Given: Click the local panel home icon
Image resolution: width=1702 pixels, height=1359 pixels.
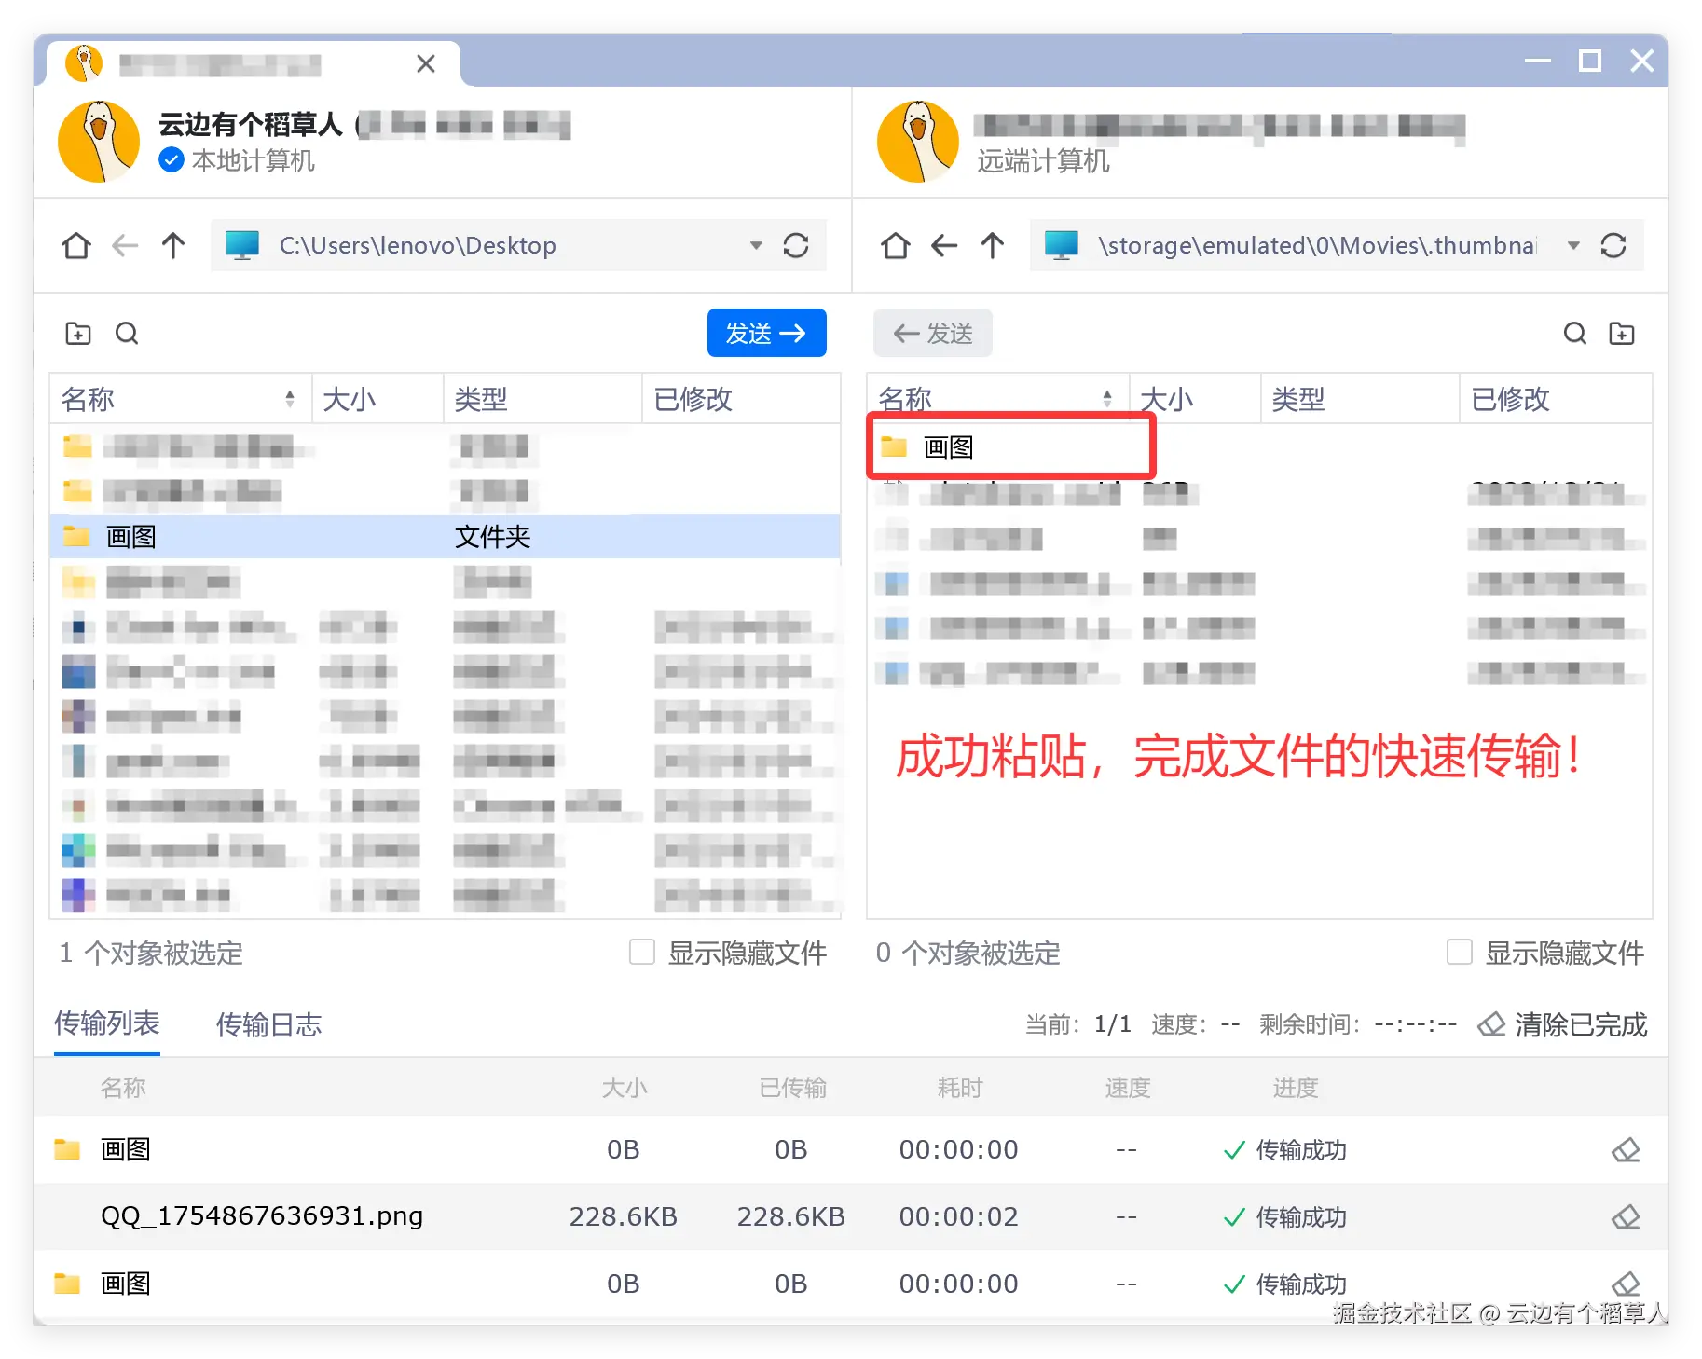Looking at the screenshot, I should pyautogui.click(x=76, y=246).
